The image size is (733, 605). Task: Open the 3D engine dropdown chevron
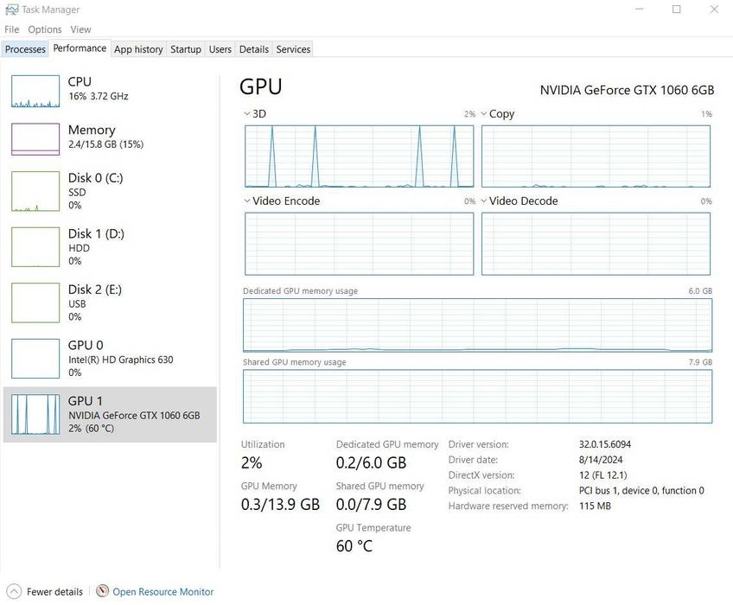247,113
